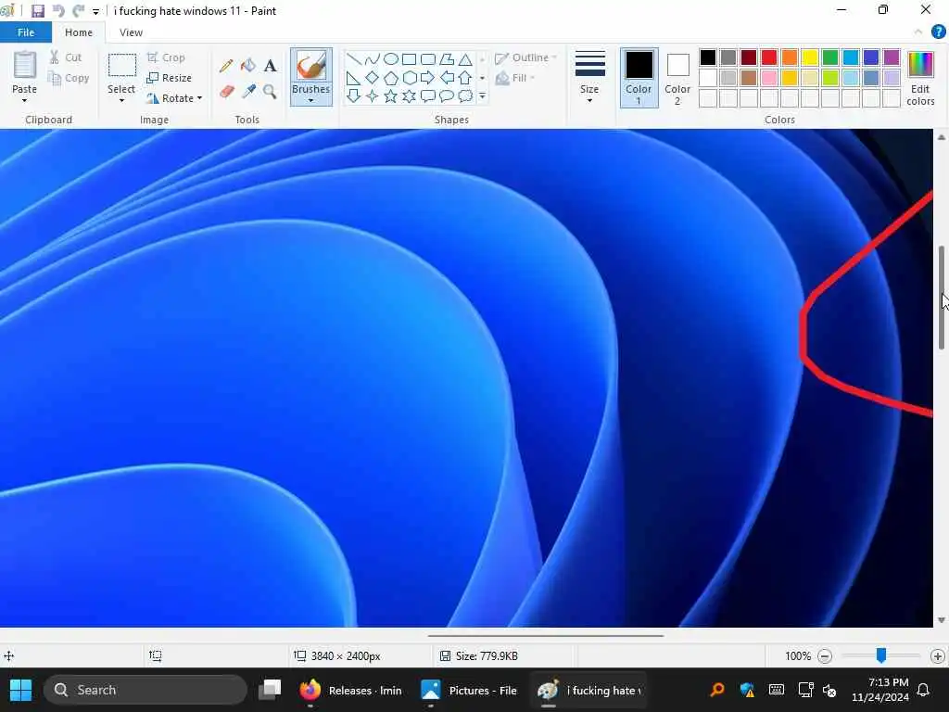Click the taskbar Search box

tap(146, 690)
